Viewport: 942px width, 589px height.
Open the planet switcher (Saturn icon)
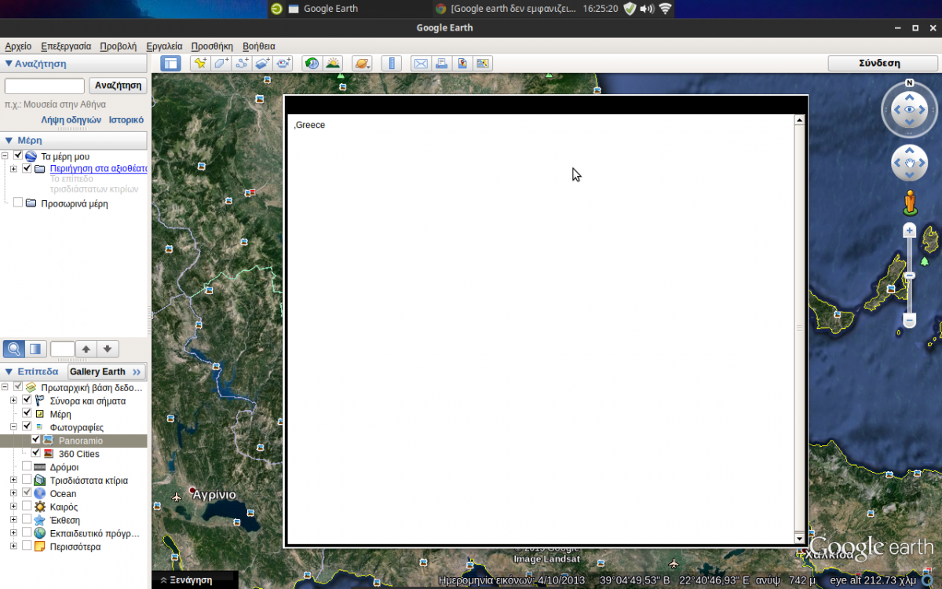point(362,64)
